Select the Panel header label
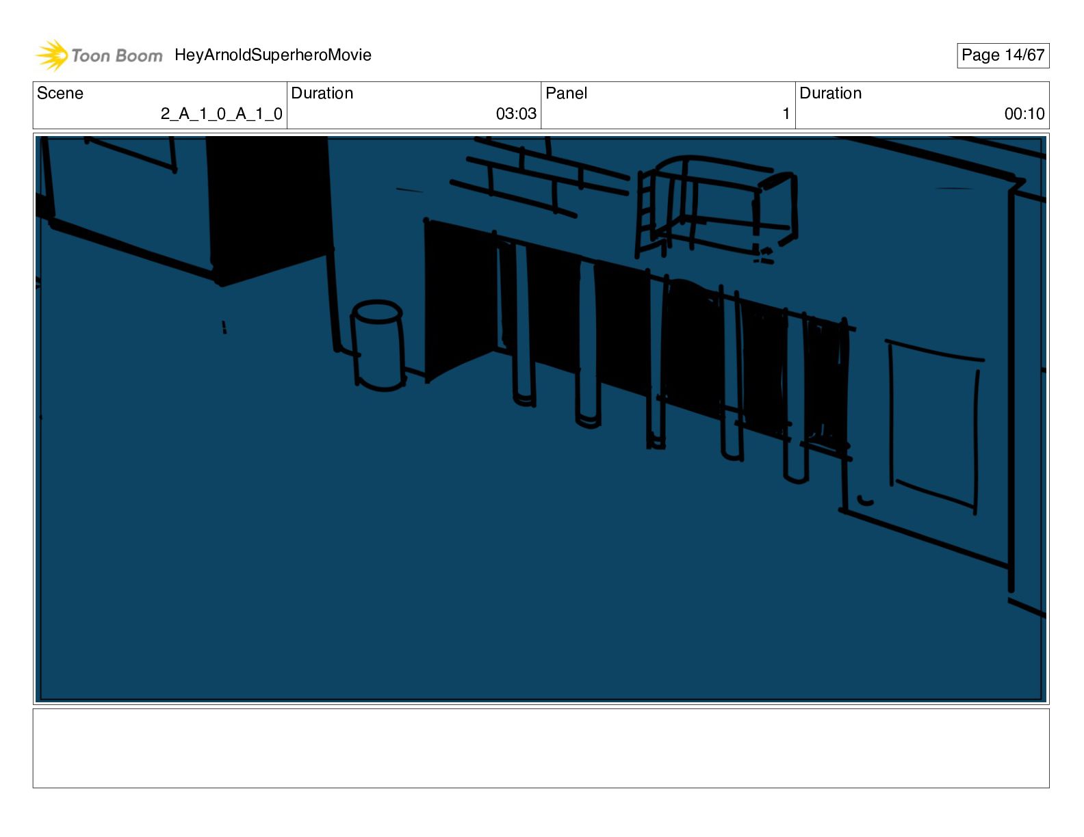Screen dimensions: 1084x837 (567, 93)
